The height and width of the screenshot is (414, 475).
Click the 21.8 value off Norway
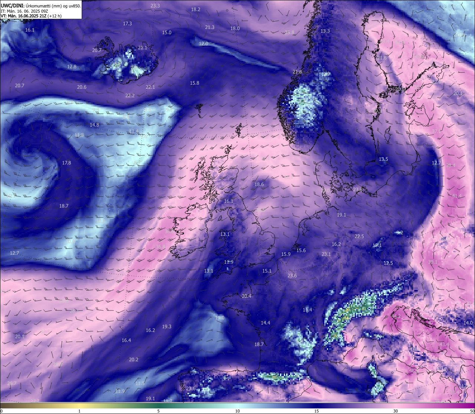pos(297,72)
